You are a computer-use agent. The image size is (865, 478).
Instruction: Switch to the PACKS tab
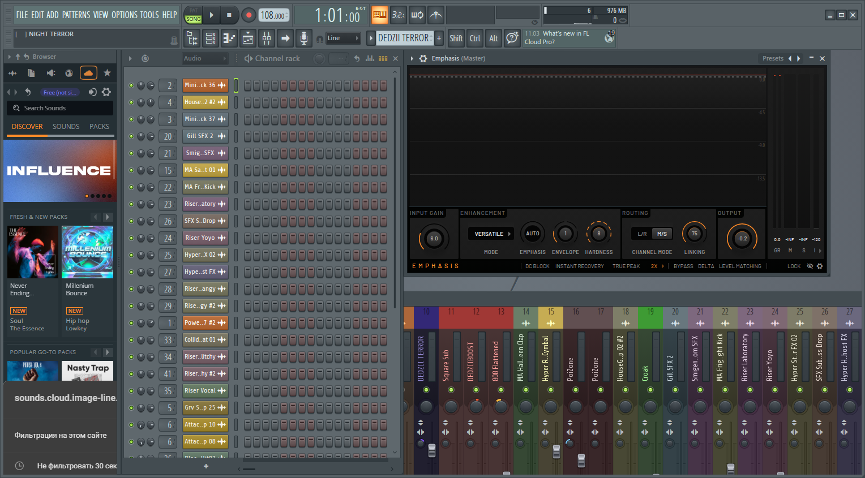[x=99, y=127]
